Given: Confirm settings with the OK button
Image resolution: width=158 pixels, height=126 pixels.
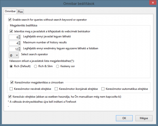Looking at the screenshot, I should coord(124,118).
